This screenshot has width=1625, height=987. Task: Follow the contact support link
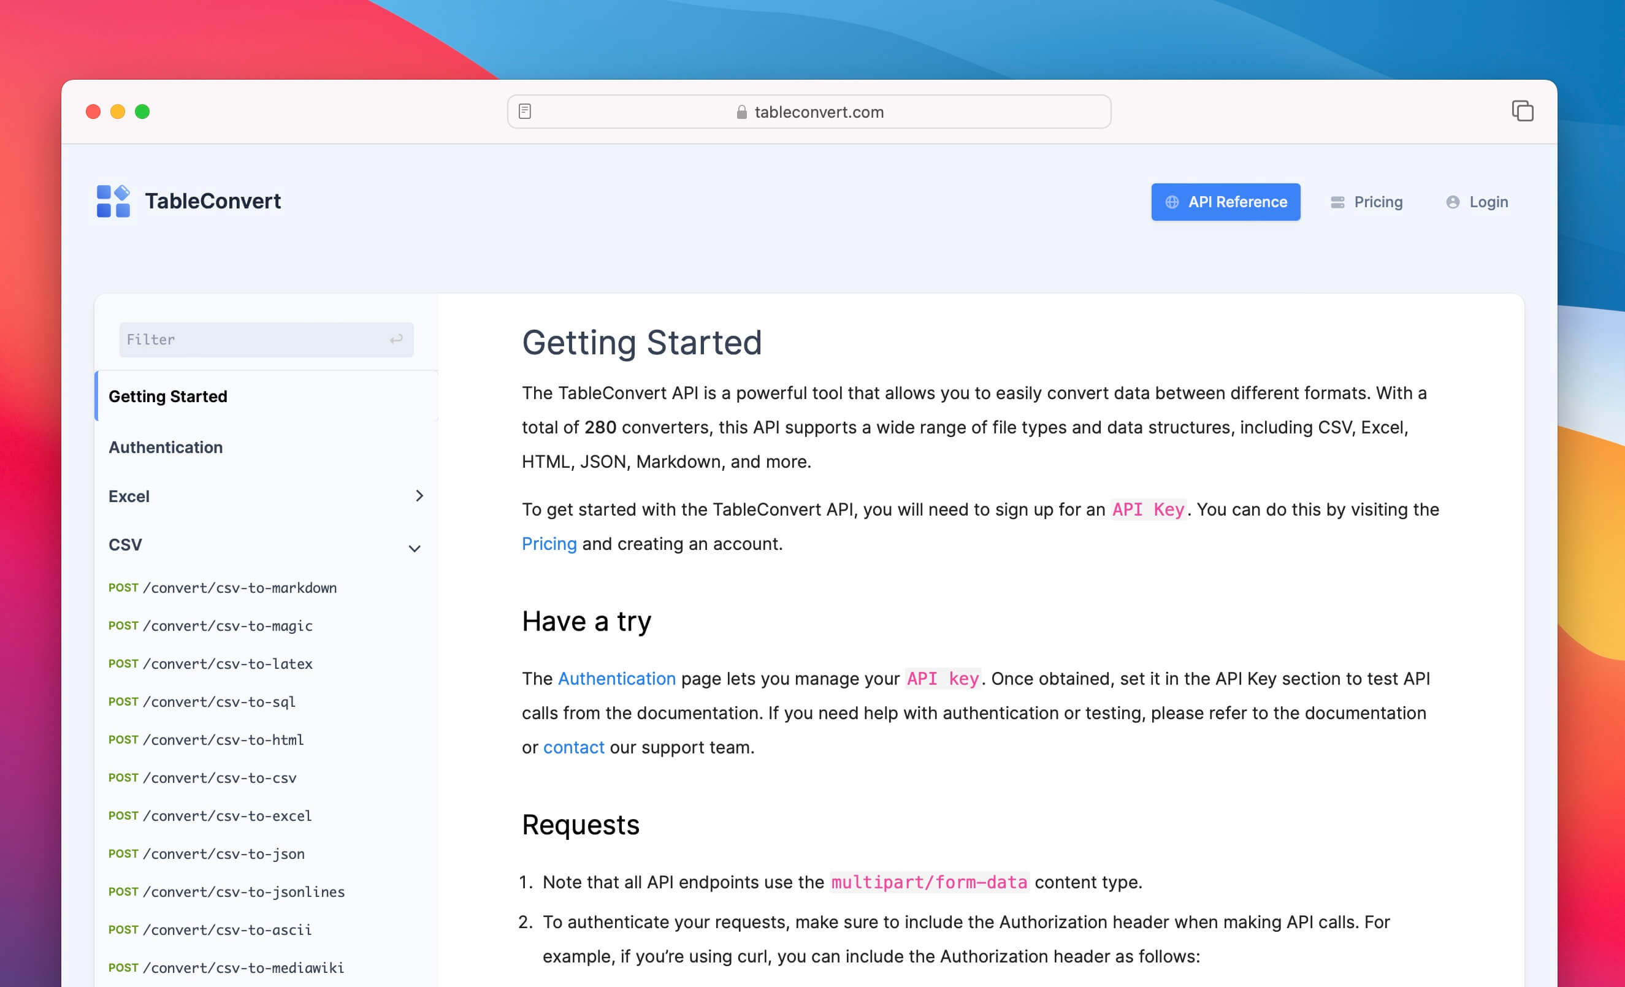coord(573,747)
